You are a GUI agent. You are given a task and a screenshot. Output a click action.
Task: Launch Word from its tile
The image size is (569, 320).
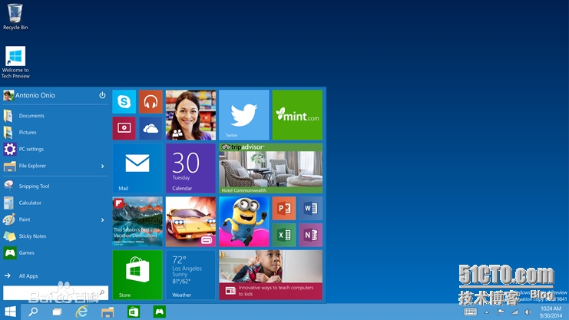coord(311,209)
